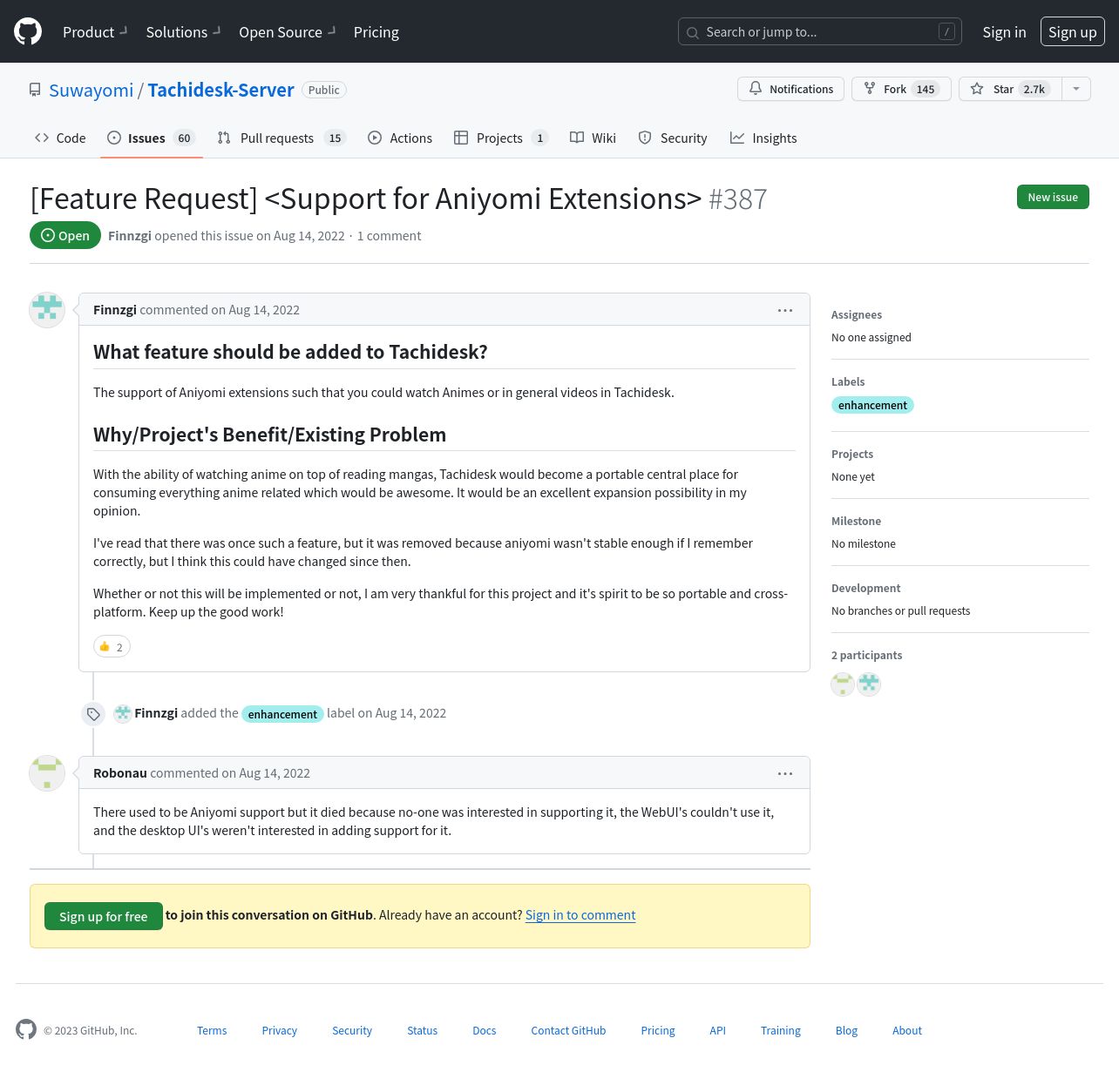The image size is (1119, 1065).
Task: Open the Actions tab
Action: click(x=400, y=138)
